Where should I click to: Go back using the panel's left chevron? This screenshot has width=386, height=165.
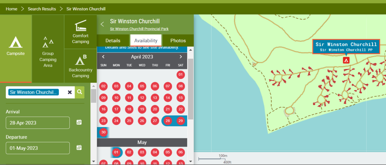tap(102, 24)
